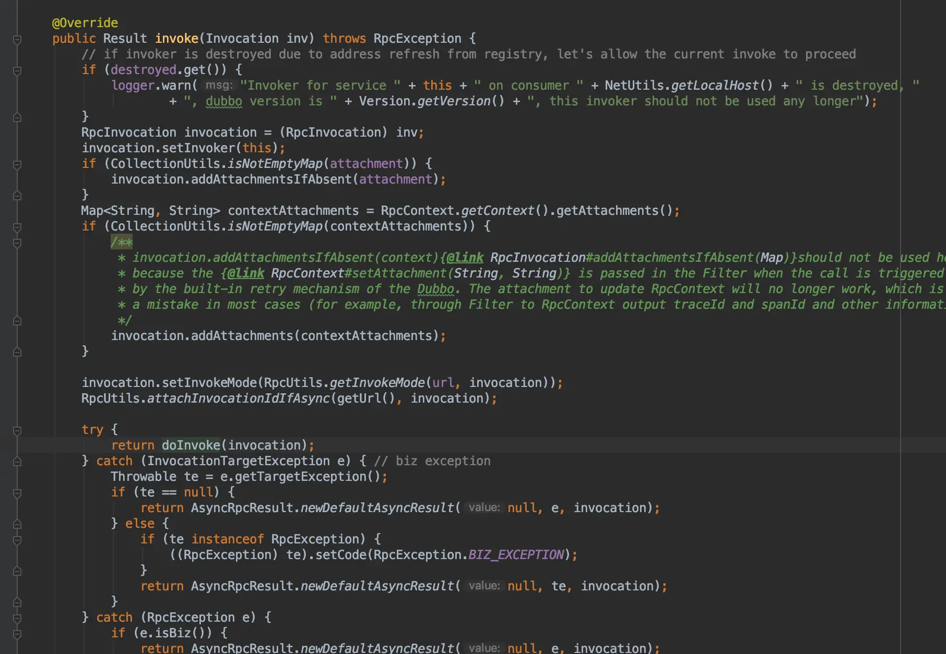Viewport: 946px width, 654px height.
Task: Fold the 'if (e.isBiz())' block in gutter
Action: pos(17,634)
